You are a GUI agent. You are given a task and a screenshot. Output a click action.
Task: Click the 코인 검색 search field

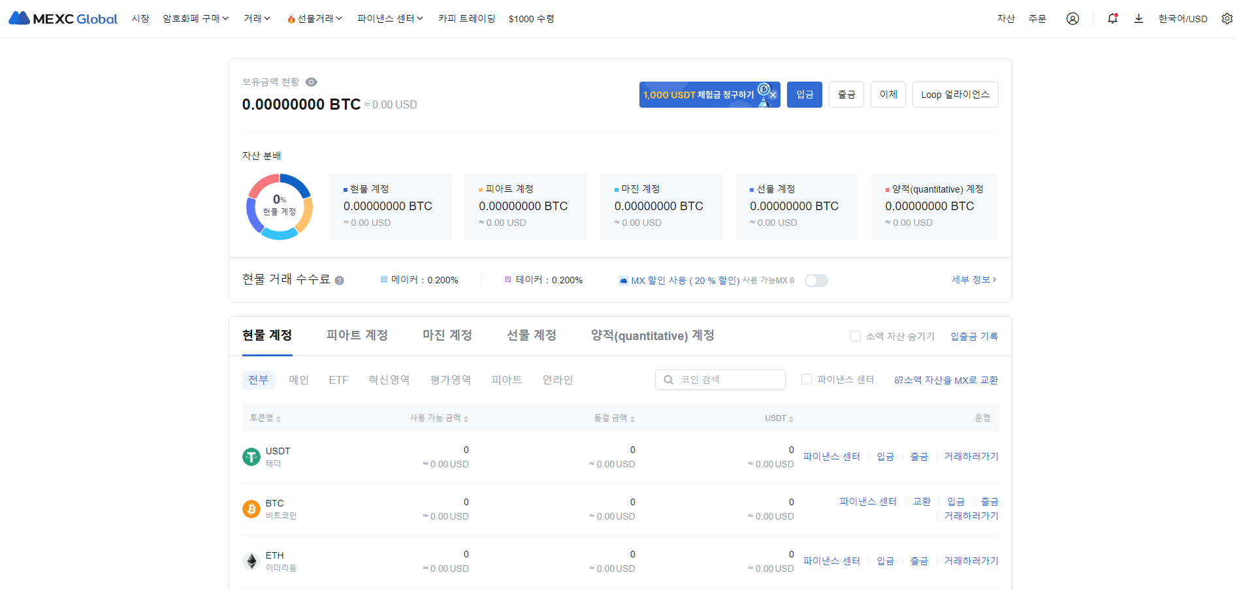point(720,380)
